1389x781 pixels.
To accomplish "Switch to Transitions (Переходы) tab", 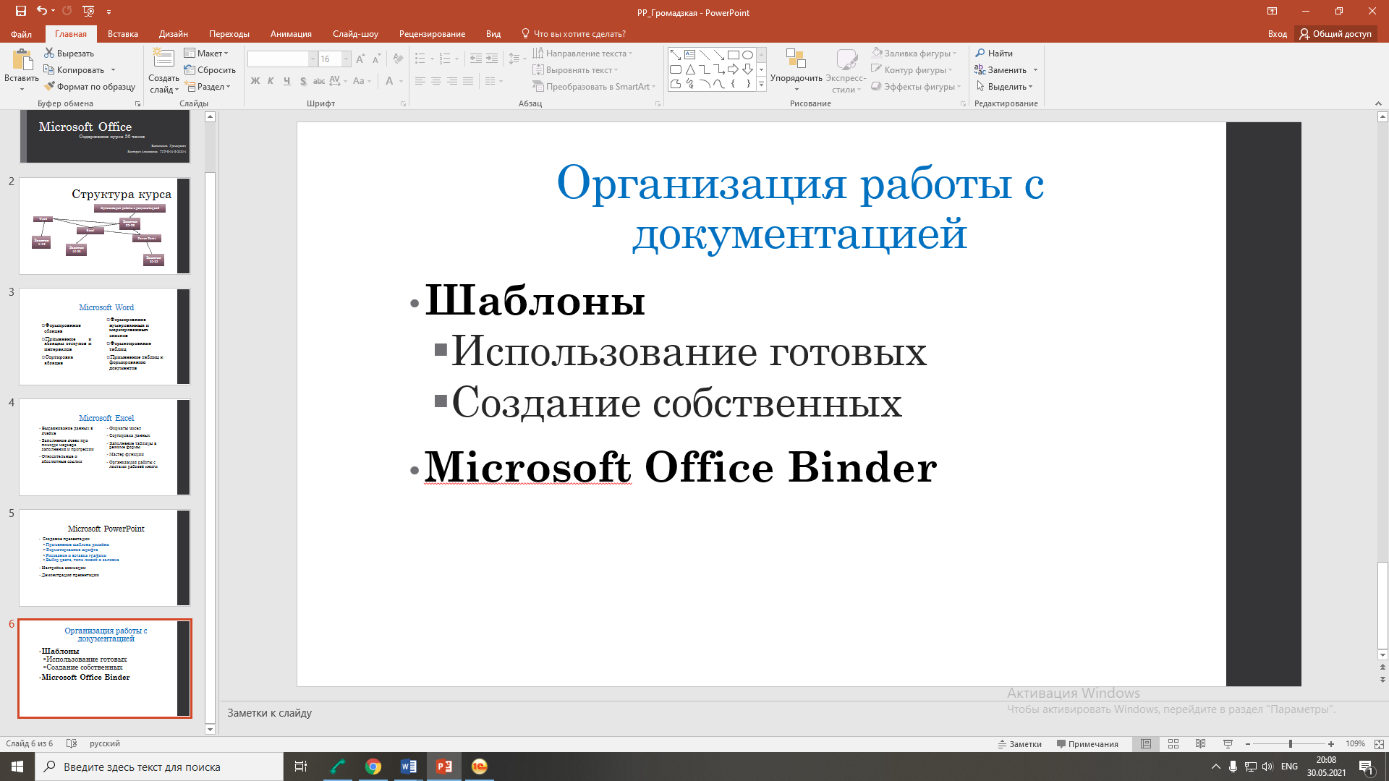I will click(x=229, y=34).
